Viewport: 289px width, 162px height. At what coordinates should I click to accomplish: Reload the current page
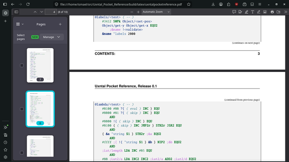pos(28,4)
